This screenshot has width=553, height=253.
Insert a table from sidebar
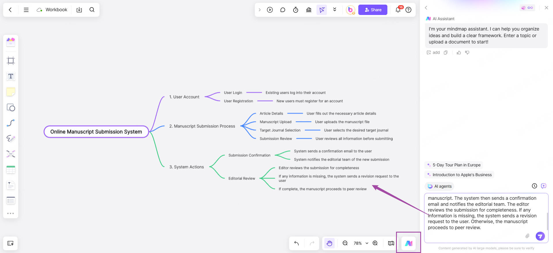point(11,170)
